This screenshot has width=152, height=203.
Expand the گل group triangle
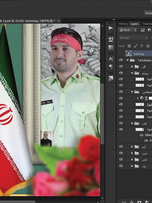coord(132,66)
